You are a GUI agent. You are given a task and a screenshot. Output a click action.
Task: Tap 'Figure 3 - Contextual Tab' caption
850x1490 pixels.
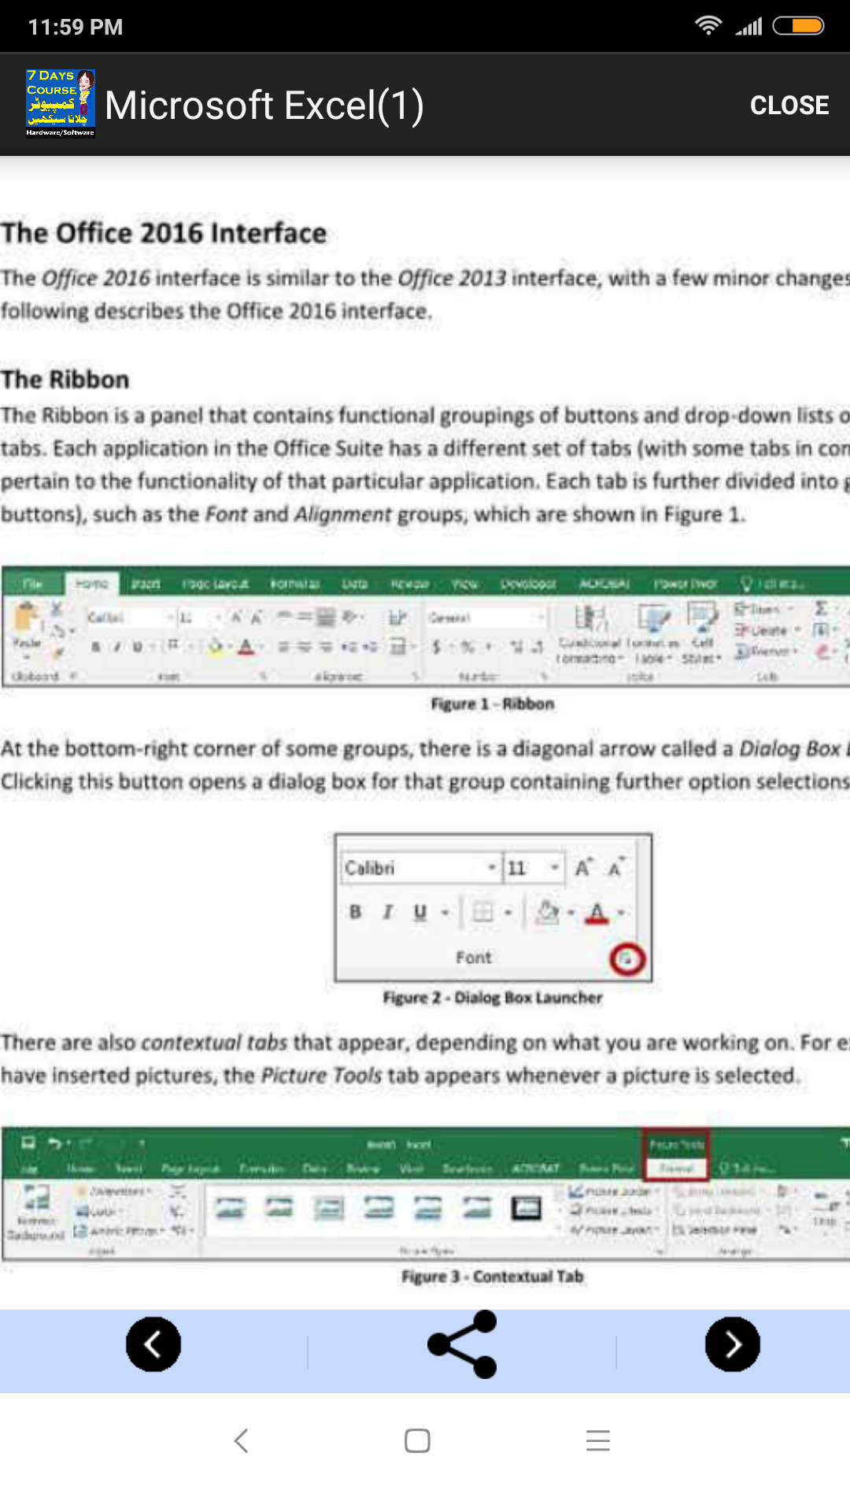(x=493, y=1277)
